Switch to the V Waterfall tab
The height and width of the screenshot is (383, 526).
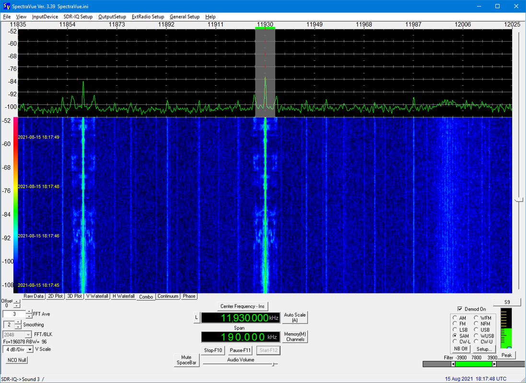tap(97, 296)
